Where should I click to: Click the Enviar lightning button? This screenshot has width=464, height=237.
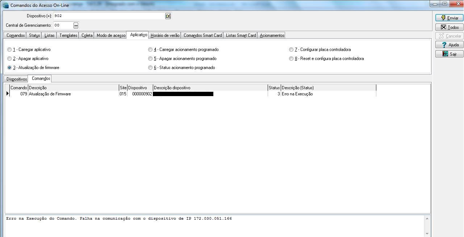point(449,18)
